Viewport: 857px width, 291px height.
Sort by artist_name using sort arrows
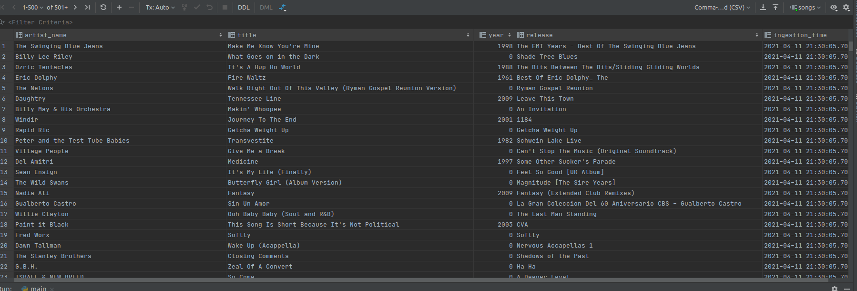click(x=221, y=35)
